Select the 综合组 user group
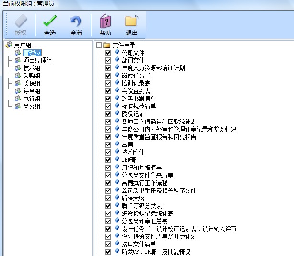The height and width of the screenshot is (256, 294). tap(32, 91)
